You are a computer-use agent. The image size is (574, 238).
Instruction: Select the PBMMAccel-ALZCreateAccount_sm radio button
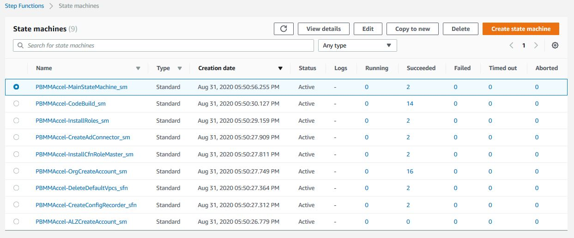[x=17, y=222]
